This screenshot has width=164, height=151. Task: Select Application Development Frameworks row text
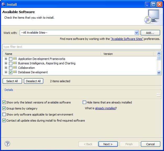tap(42, 59)
